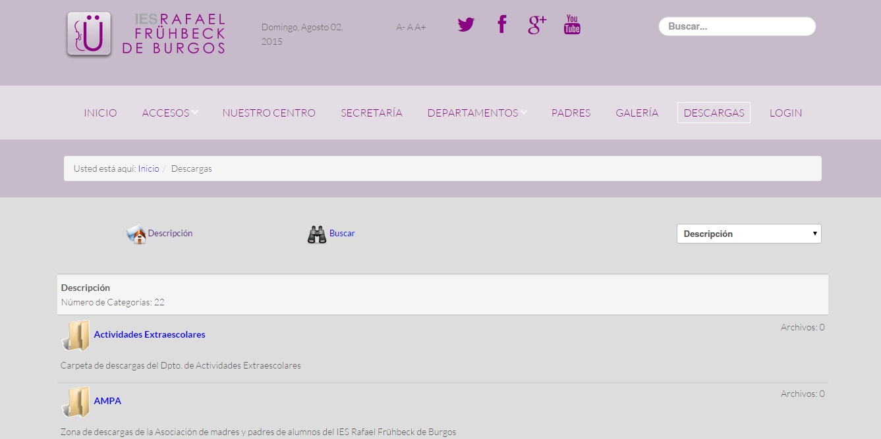Viewport: 881px width, 439px height.
Task: Click the house Descripción icon
Action: pos(136,234)
